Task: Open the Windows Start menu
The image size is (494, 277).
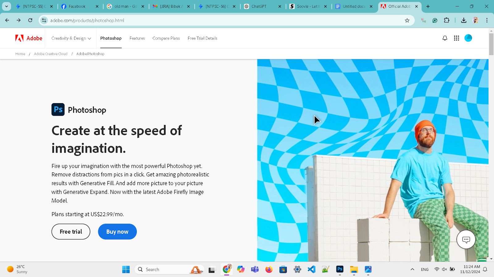Action: click(x=126, y=269)
